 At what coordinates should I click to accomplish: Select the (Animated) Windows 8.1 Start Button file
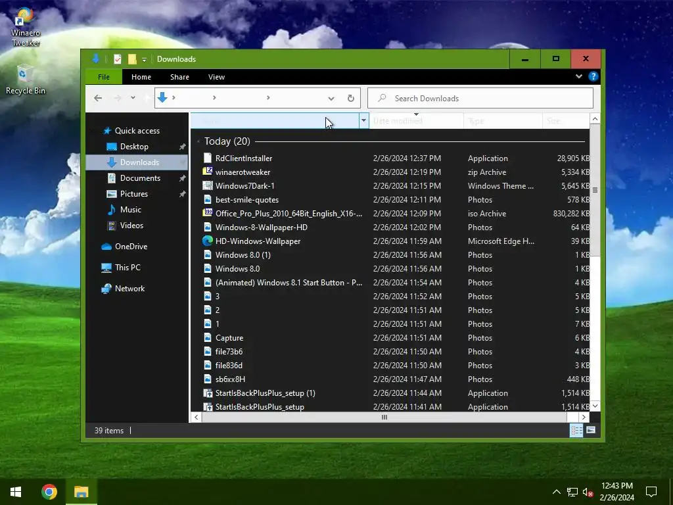click(289, 283)
